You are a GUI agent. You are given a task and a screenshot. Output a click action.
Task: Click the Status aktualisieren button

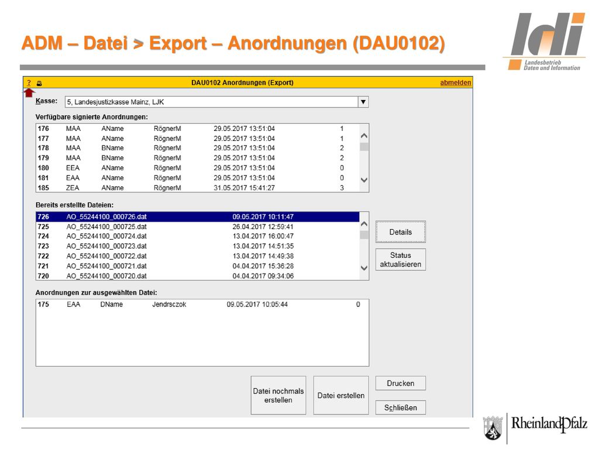(400, 260)
